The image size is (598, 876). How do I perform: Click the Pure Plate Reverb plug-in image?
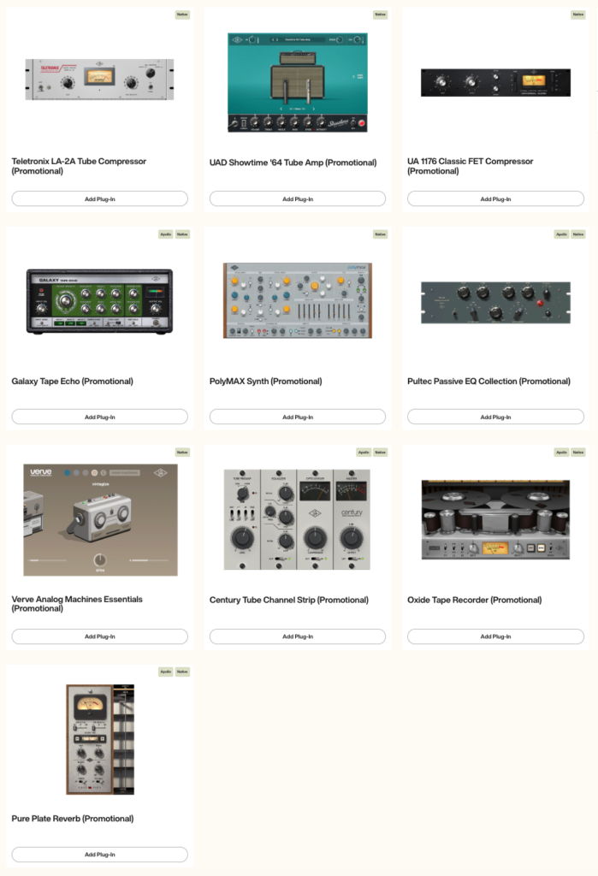pyautogui.click(x=100, y=739)
